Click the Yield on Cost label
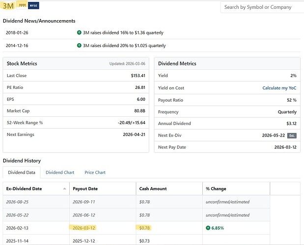This screenshot has width=304, height=245. coord(171,88)
